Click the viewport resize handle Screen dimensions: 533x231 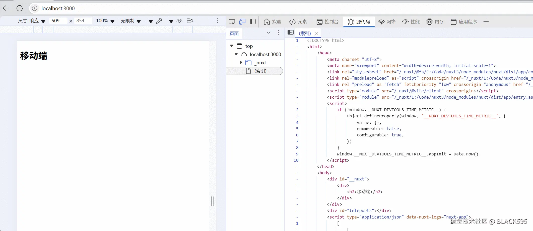click(x=212, y=201)
